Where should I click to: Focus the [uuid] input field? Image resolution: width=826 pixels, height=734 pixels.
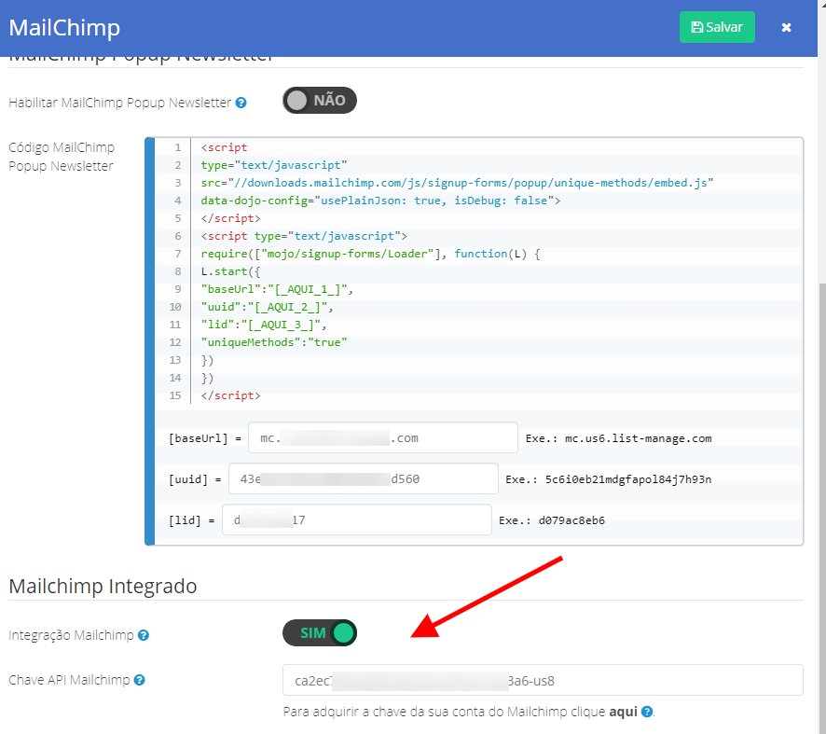[x=363, y=478]
